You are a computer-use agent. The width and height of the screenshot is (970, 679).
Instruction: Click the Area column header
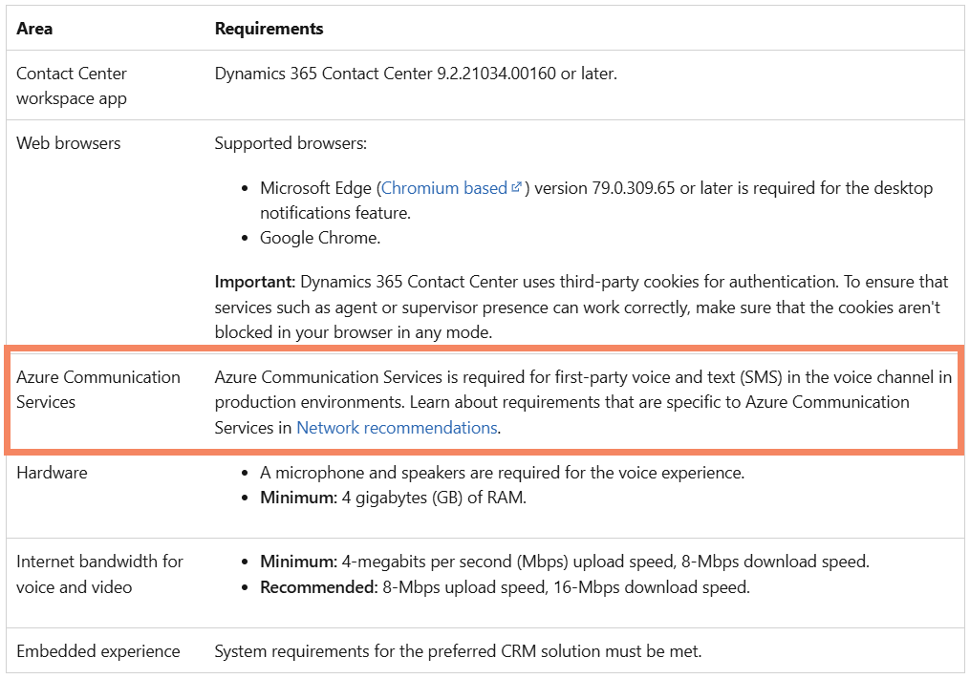coord(34,29)
